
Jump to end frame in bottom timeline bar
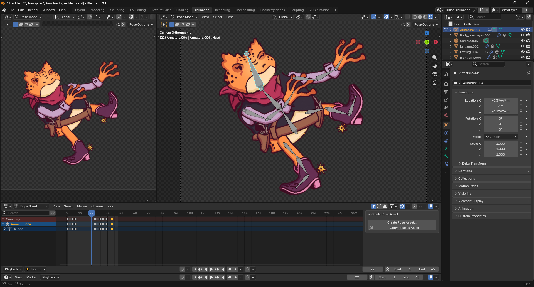tap(223, 277)
